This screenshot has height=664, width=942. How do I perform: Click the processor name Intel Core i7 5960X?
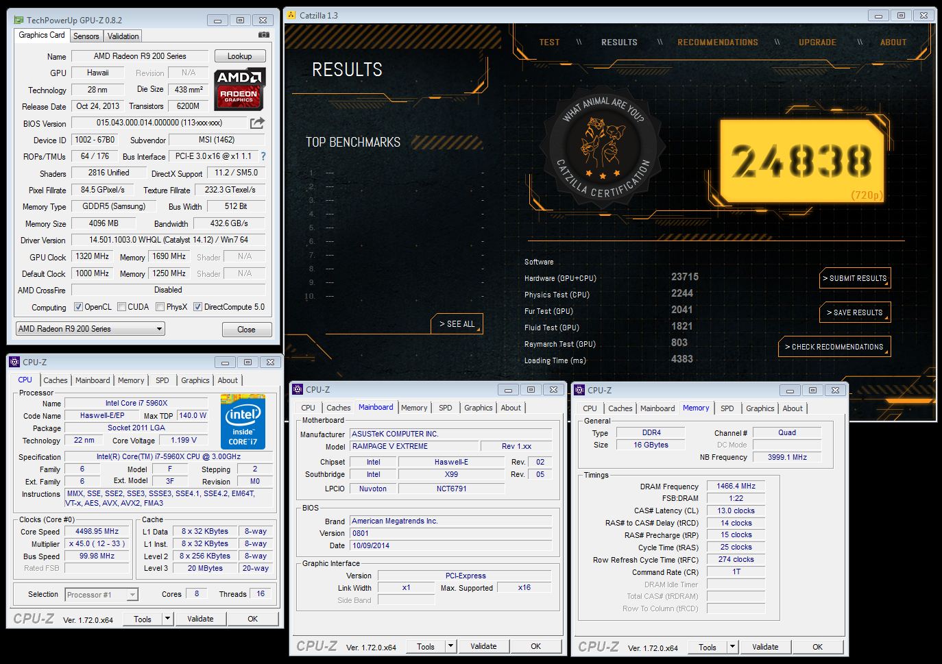(136, 403)
